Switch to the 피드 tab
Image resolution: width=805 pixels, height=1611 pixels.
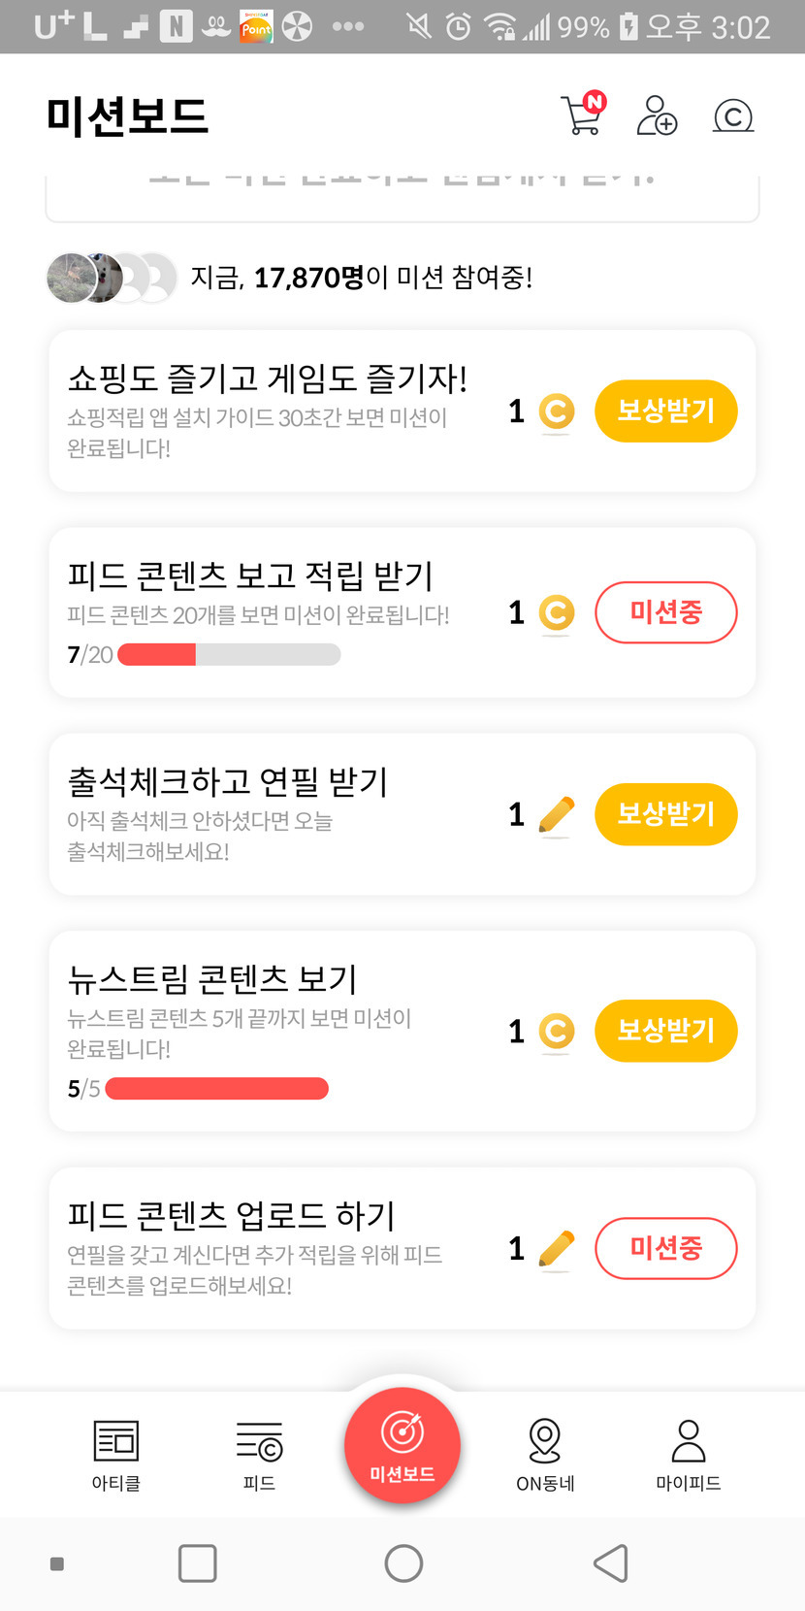[x=259, y=1455]
